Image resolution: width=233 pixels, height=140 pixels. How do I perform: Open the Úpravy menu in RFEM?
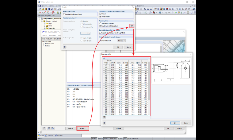52,6
